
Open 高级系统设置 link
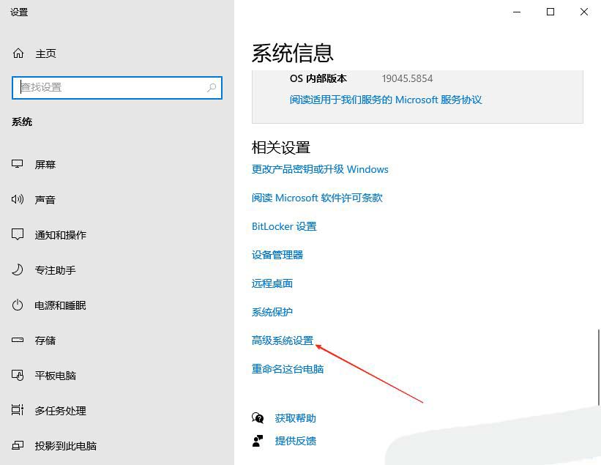pos(283,341)
